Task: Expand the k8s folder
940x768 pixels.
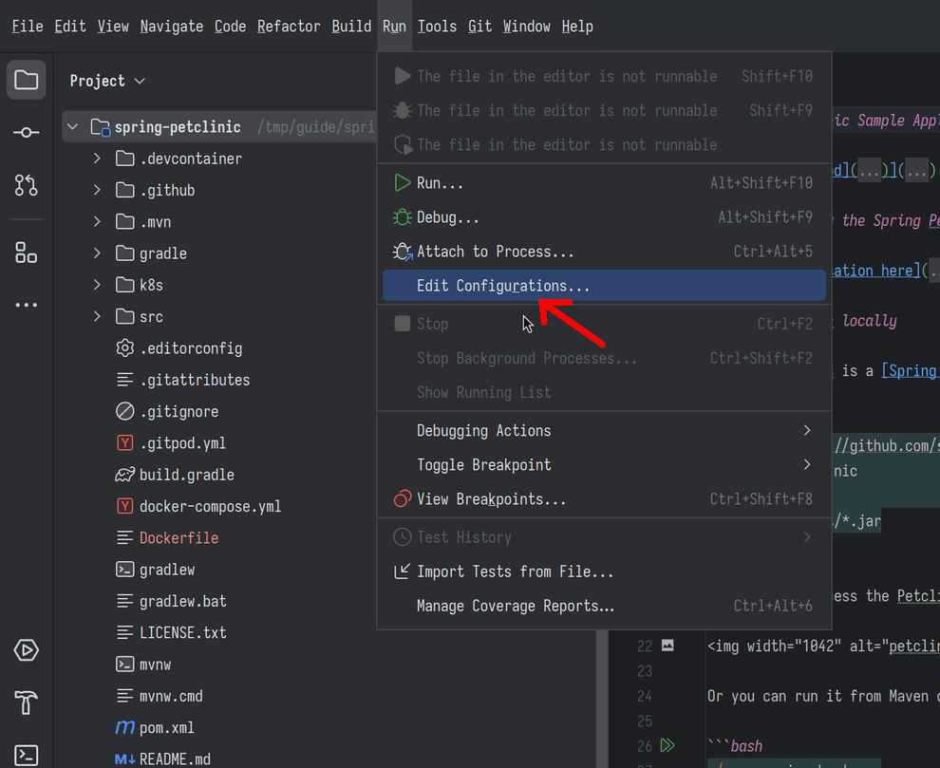Action: tap(97, 285)
